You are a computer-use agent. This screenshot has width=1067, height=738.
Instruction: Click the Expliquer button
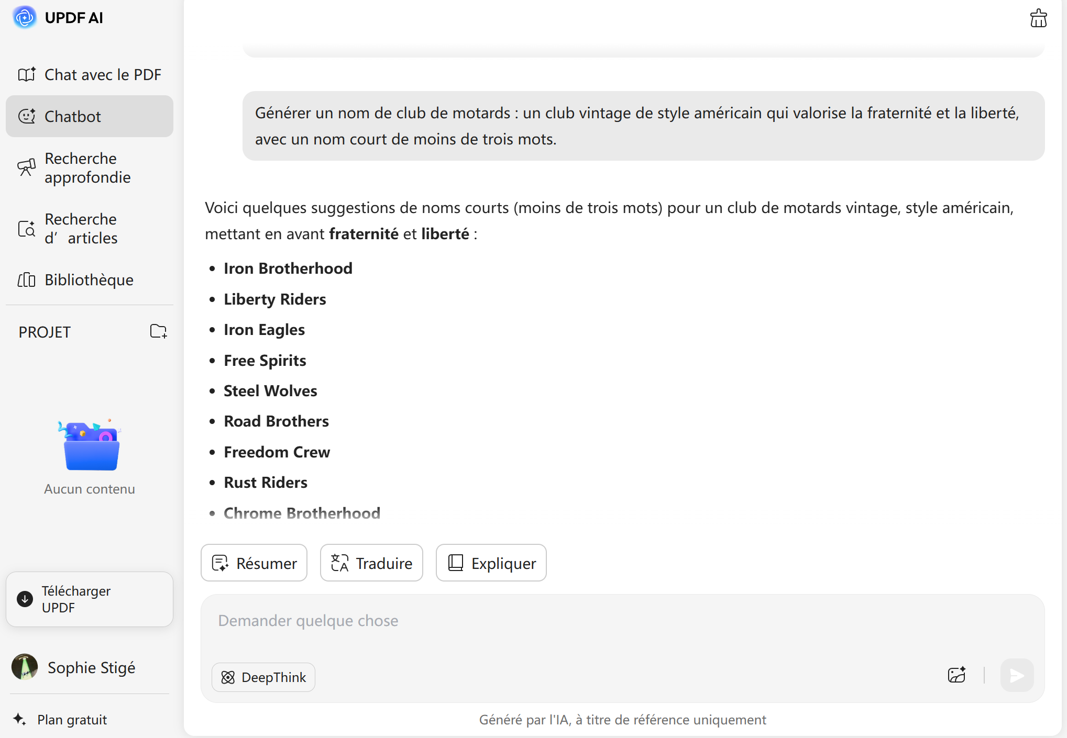tap(491, 563)
